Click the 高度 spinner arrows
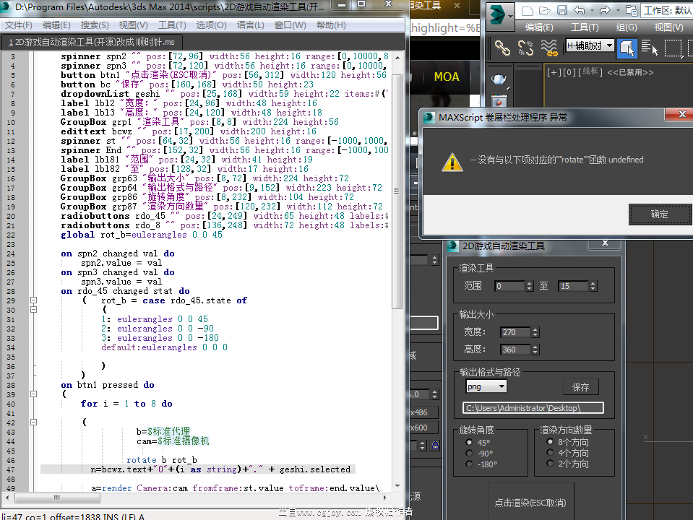The width and height of the screenshot is (693, 520). (x=535, y=350)
